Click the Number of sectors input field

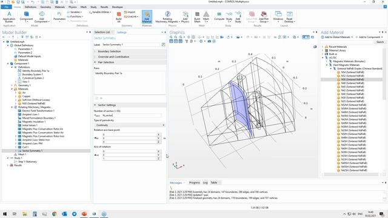[132, 116]
